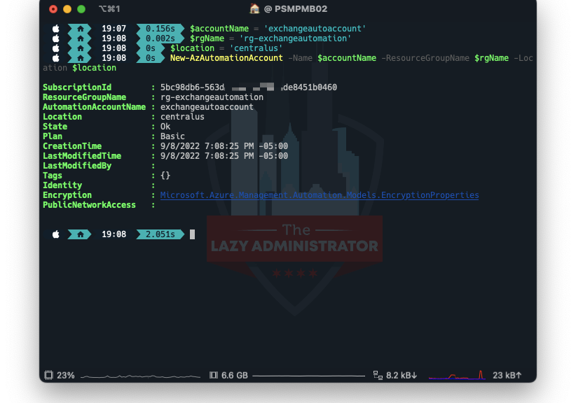Click the Location label
Image resolution: width=576 pixels, height=403 pixels.
[62, 117]
